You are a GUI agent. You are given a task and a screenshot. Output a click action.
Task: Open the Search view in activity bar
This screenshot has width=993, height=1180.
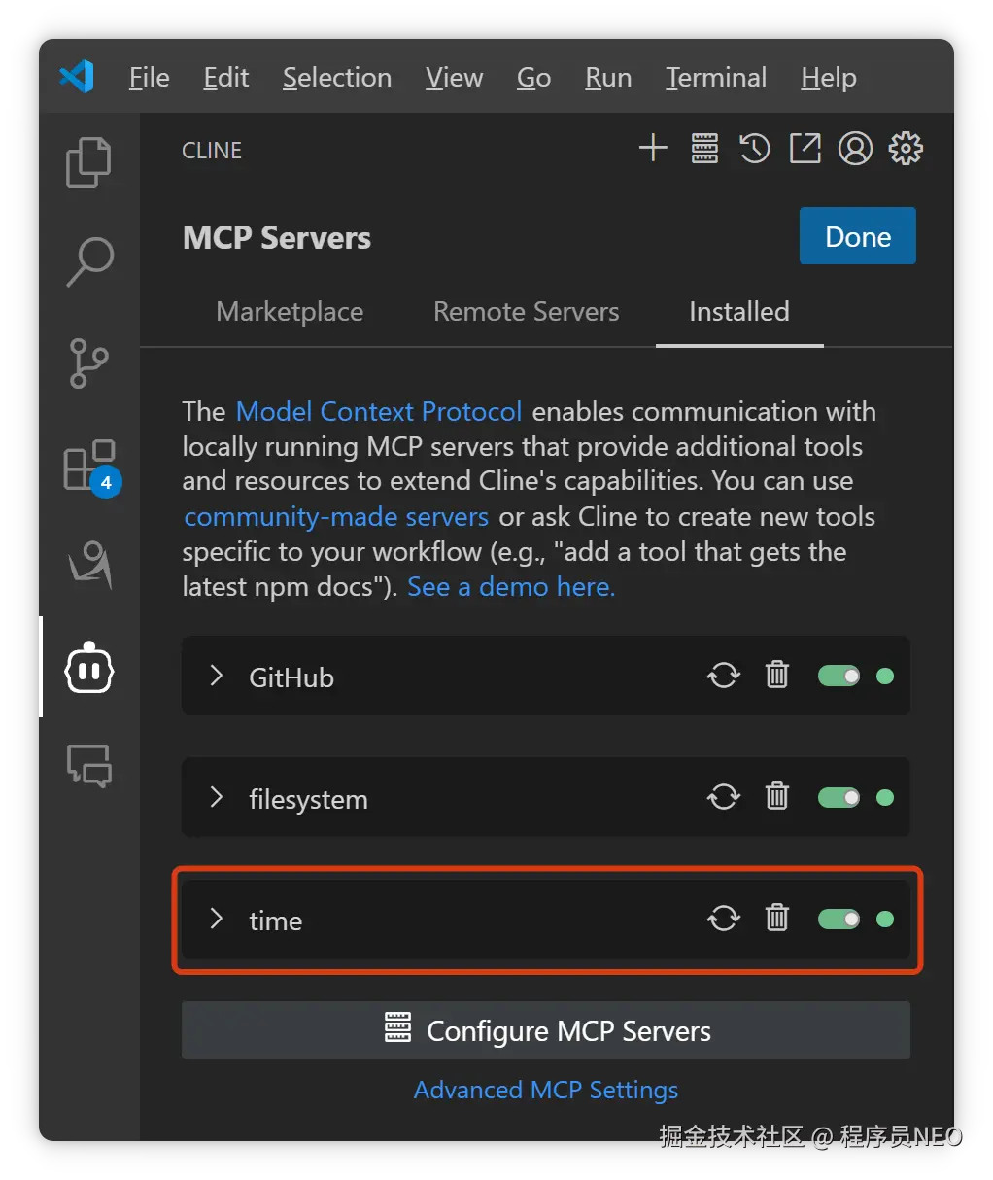point(89,262)
